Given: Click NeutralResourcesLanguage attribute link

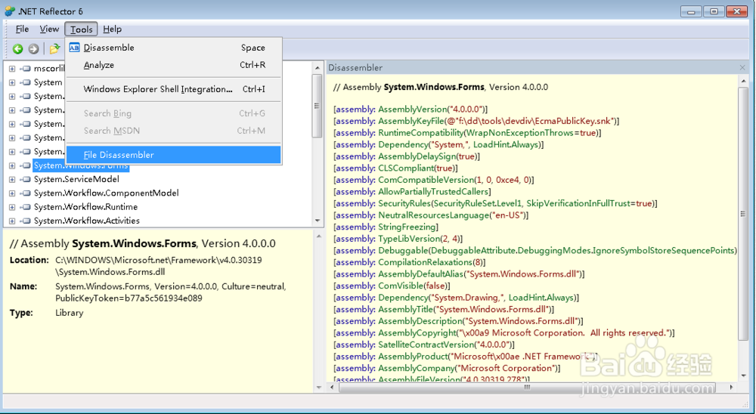Looking at the screenshot, I should 433,215.
